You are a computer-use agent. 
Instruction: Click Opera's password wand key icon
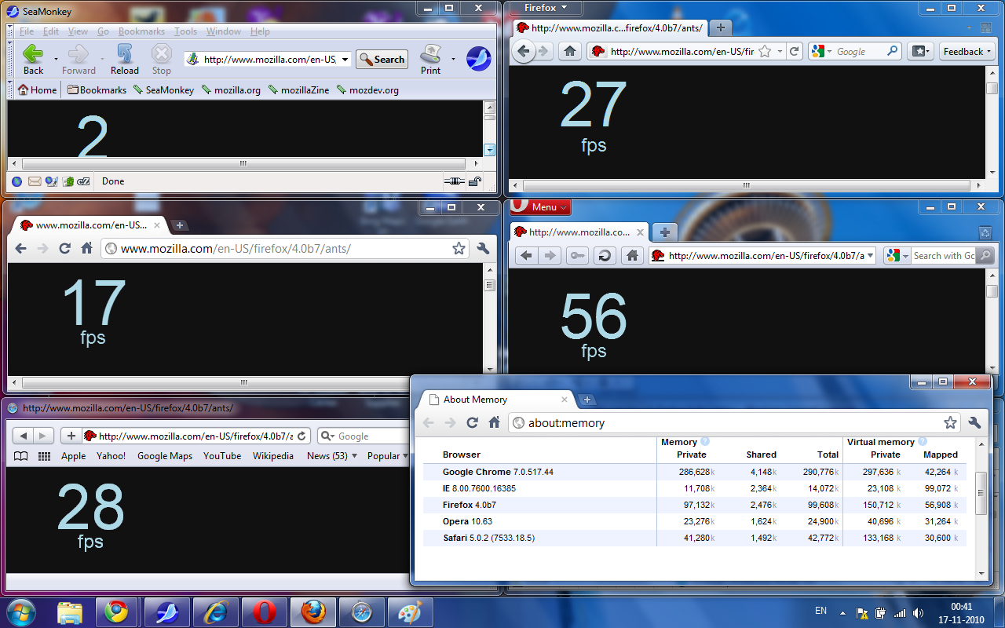(578, 256)
